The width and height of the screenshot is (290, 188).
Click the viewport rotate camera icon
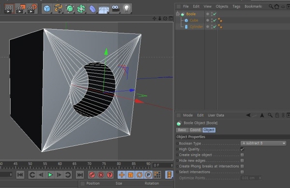tap(165, 18)
